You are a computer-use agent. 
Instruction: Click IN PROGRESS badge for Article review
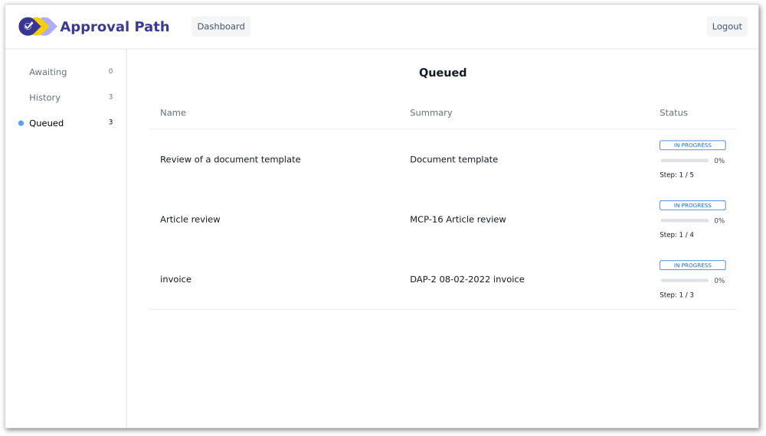[x=692, y=205]
